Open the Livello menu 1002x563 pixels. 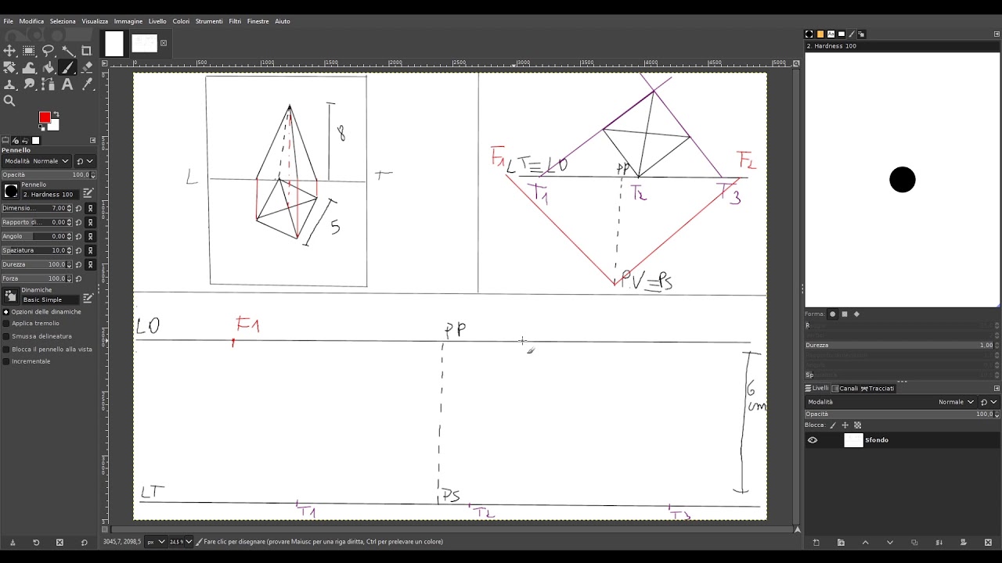point(157,21)
